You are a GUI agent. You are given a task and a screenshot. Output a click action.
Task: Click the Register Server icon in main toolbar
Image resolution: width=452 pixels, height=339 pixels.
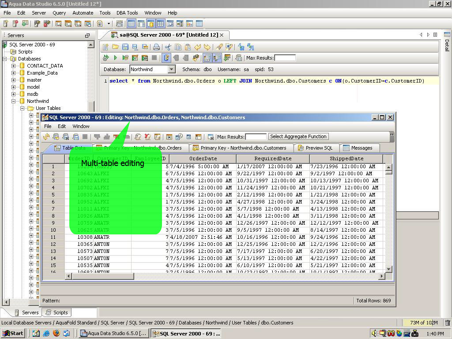[6, 24]
